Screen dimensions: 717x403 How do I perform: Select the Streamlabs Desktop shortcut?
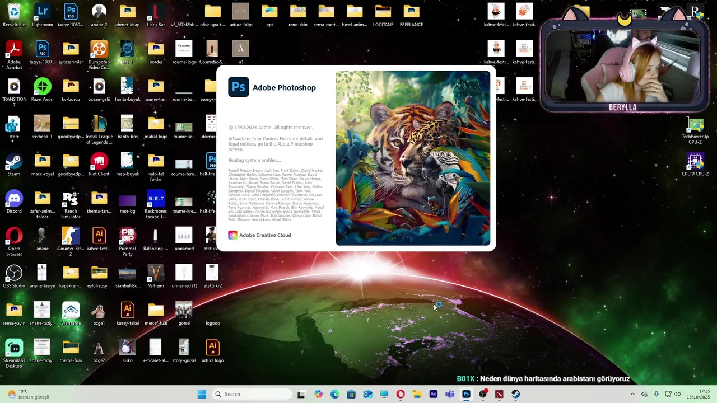(x=14, y=354)
